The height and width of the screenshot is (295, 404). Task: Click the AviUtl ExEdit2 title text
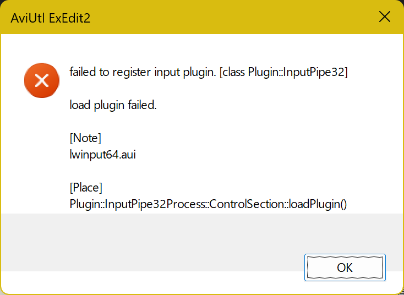(50, 18)
